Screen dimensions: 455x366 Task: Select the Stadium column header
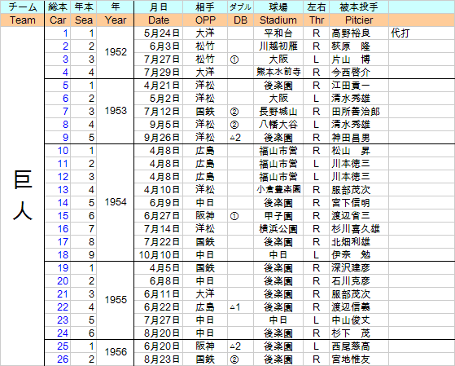tap(278, 20)
